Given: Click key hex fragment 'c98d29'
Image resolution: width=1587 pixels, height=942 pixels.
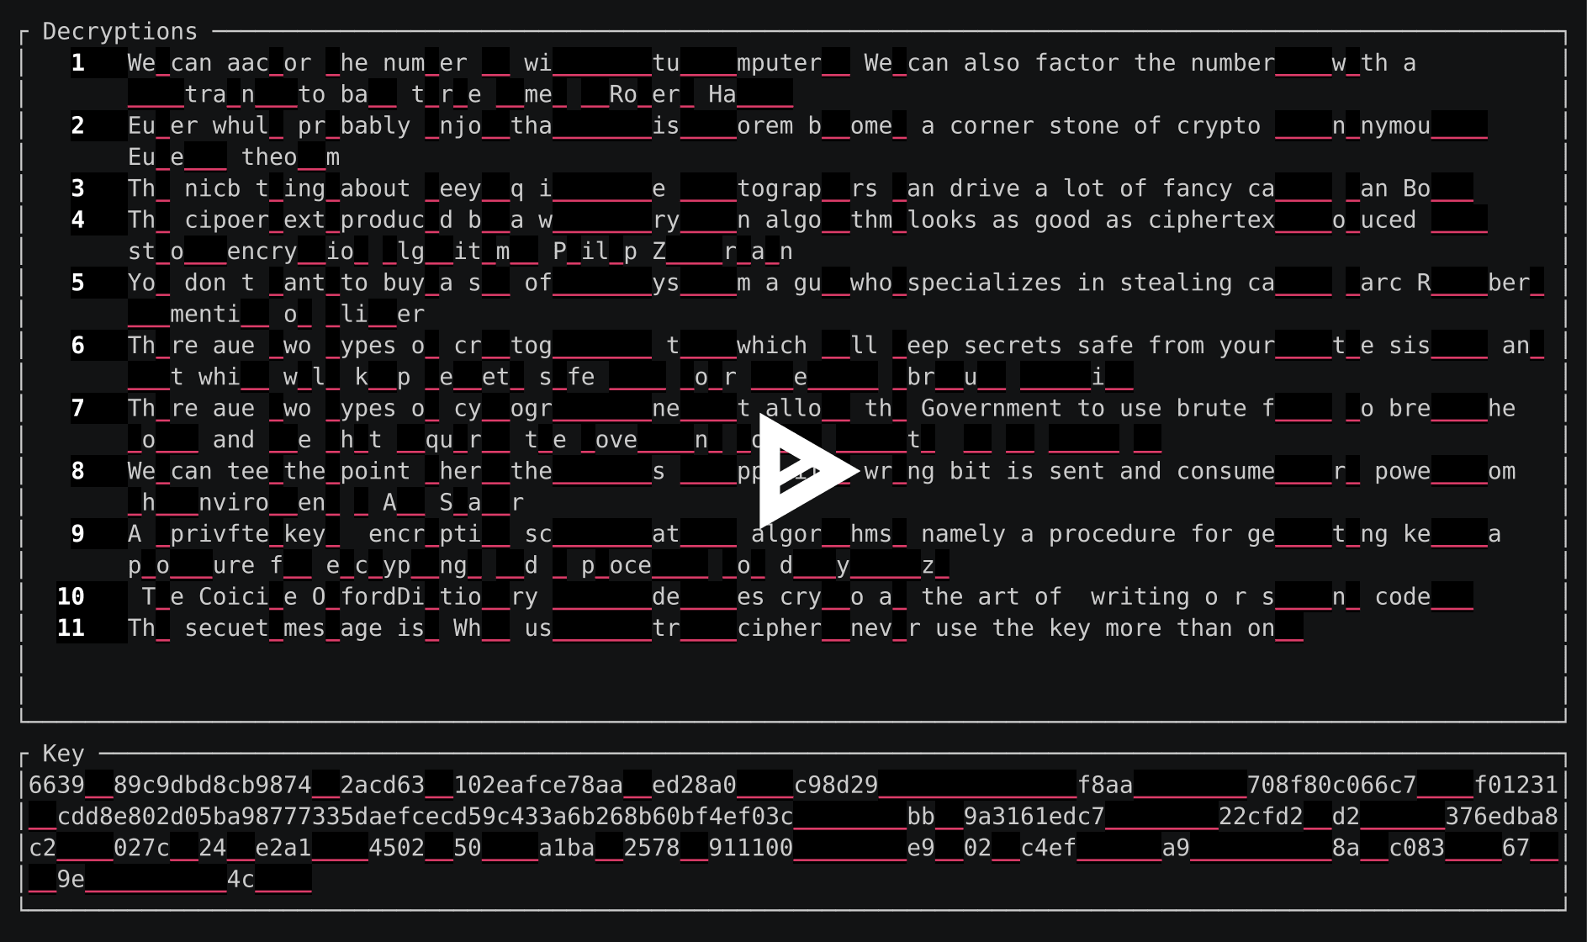Looking at the screenshot, I should tap(836, 786).
